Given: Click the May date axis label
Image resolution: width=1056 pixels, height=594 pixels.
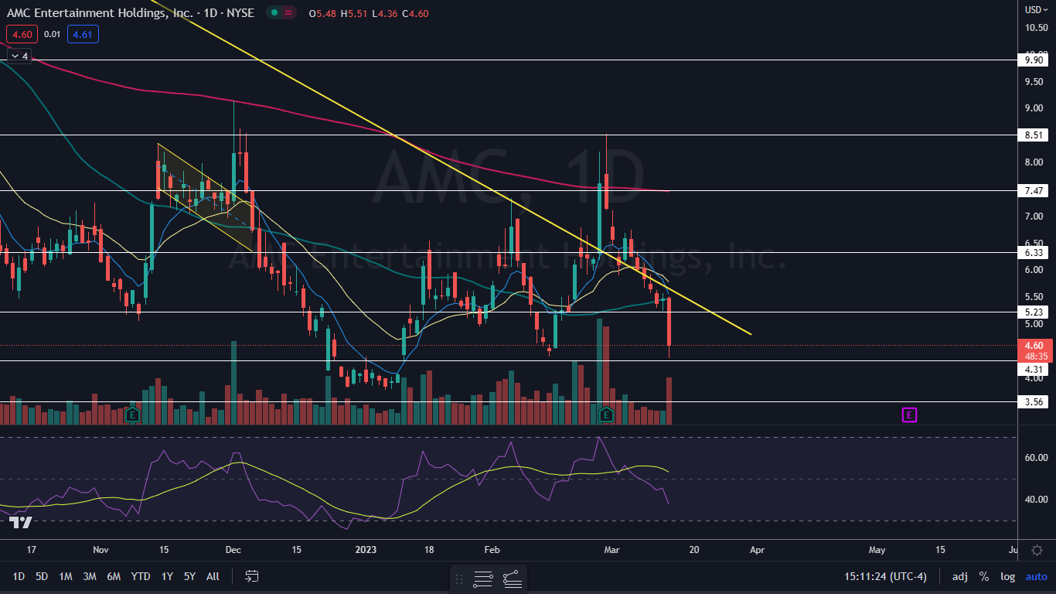Looking at the screenshot, I should coord(877,550).
